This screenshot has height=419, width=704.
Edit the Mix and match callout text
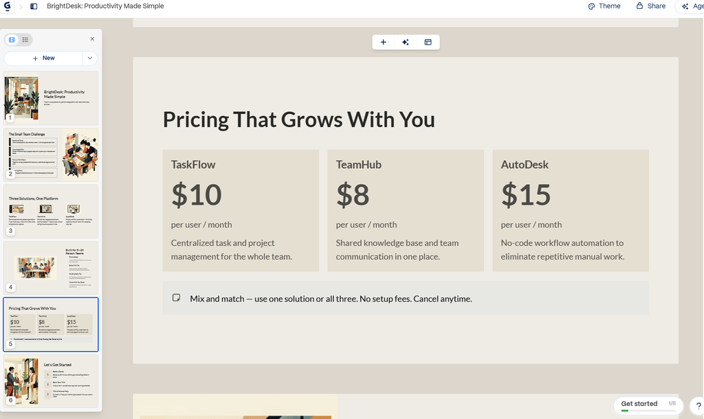[x=331, y=299]
